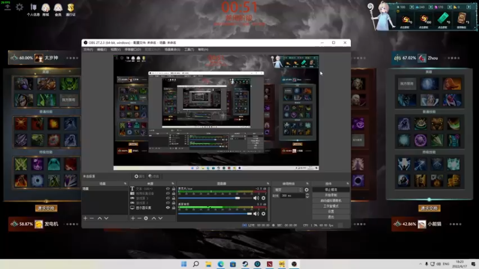Mute the 麦克风/Aux channel
479x269 pixels.
(256, 198)
